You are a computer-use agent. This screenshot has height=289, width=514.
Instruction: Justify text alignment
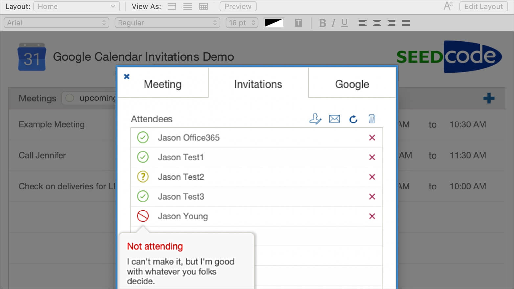pos(406,23)
